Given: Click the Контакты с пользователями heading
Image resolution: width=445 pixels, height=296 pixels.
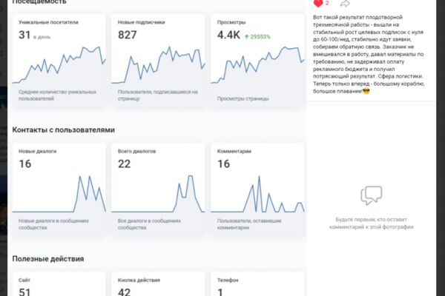Looking at the screenshot, I should (64, 129).
